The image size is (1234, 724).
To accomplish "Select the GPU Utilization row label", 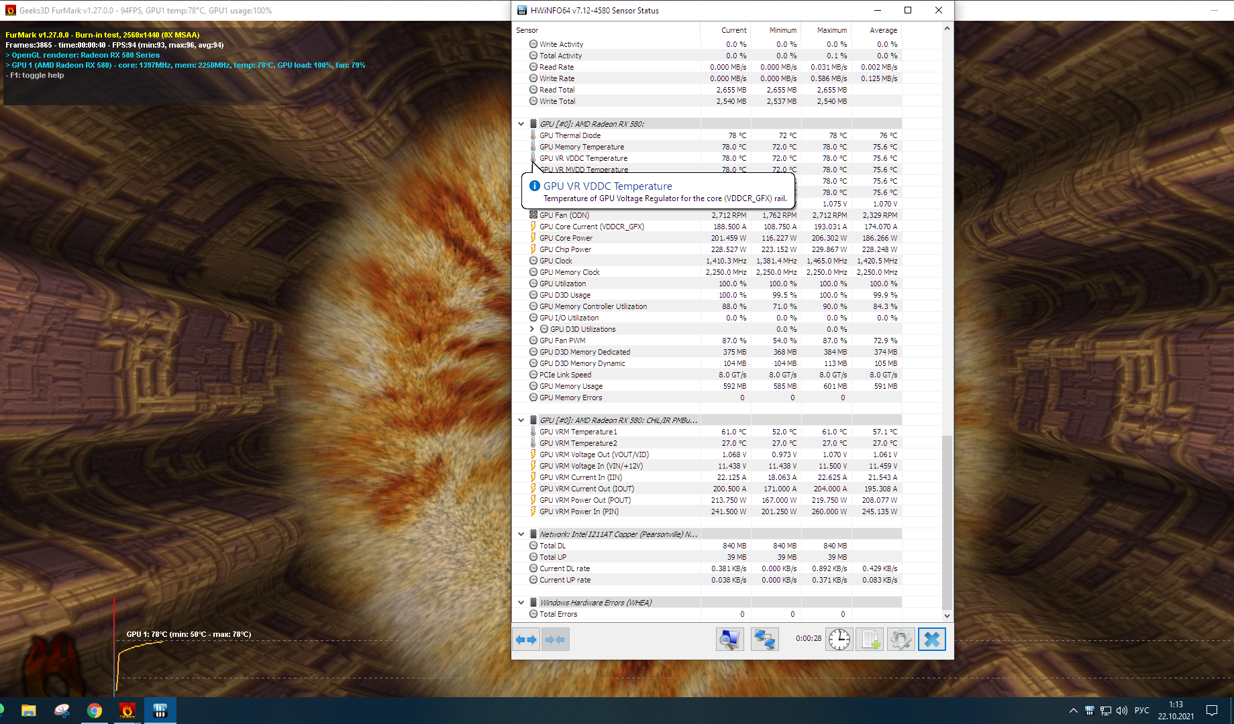I will pyautogui.click(x=562, y=284).
